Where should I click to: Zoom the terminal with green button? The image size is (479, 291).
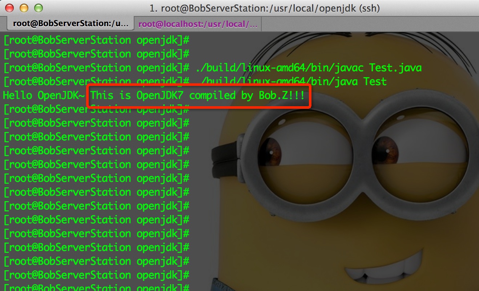pos(38,8)
